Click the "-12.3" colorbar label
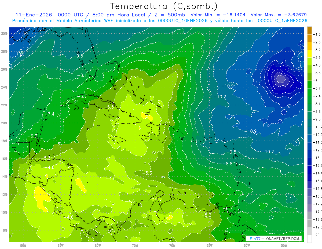 (x=318, y=150)
